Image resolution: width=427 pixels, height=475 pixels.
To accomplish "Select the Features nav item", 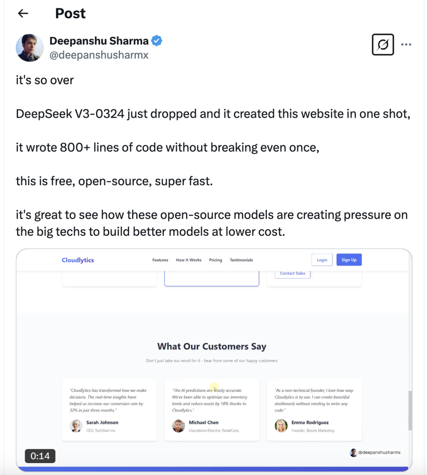I will 160,260.
